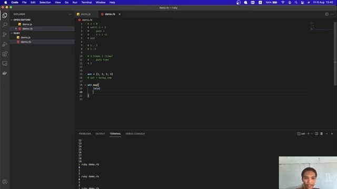Open the new terminal launch profile dropdown
The width and height of the screenshot is (337, 189).
point(312,134)
